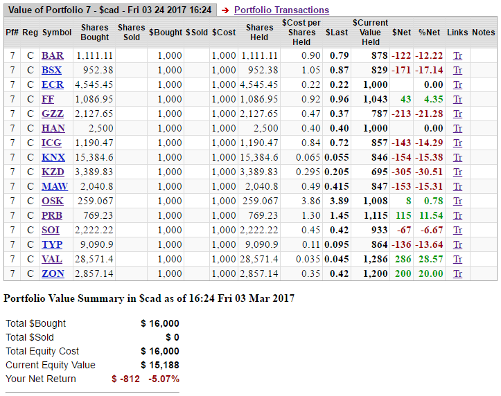This screenshot has width=501, height=396.
Task: Select the ECR ticker link
Action: 52,84
